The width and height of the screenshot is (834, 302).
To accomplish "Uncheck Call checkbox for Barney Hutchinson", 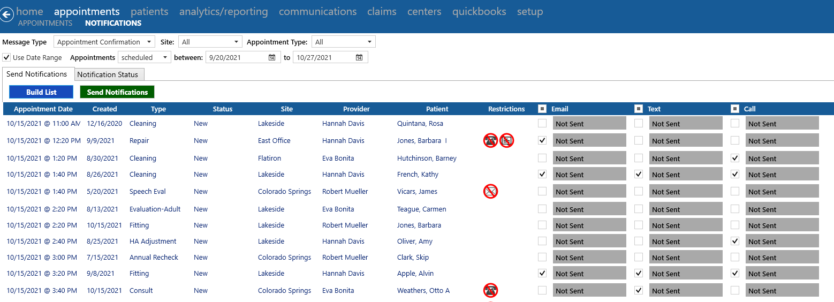I will click(x=735, y=158).
